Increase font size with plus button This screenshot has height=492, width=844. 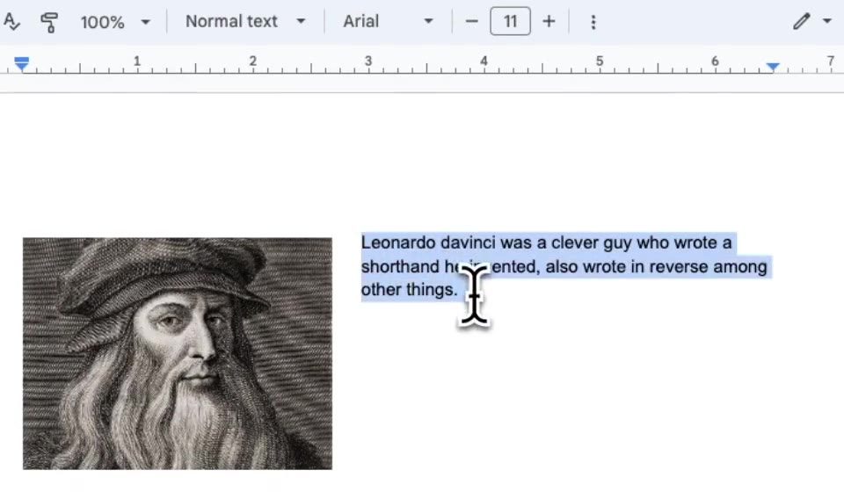point(549,21)
